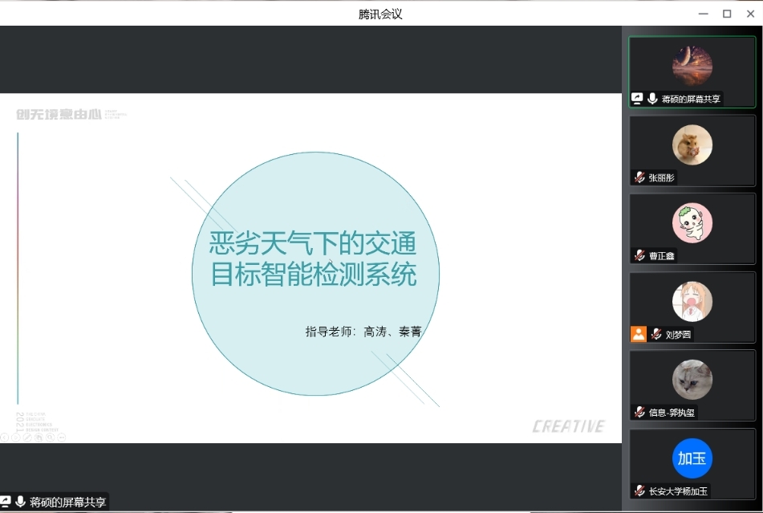Click the muted mic icon for 张丽彤
Viewport: 763px width, 513px height.
(x=639, y=177)
